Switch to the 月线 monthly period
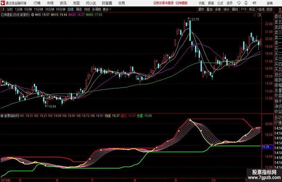Viewport: 282px width, 182px height. pos(87,9)
